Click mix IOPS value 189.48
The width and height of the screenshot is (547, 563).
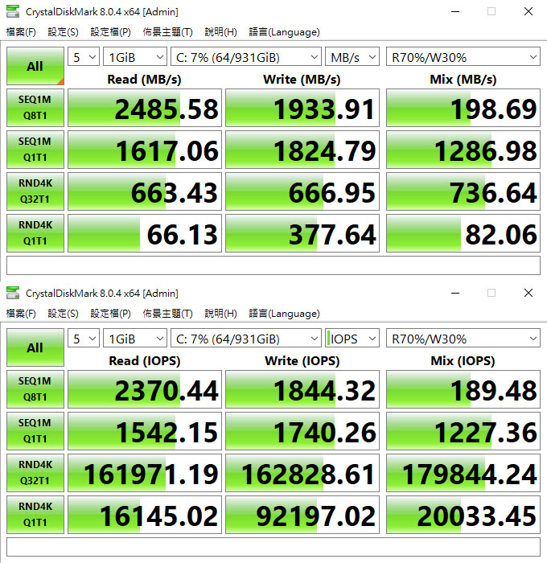[463, 389]
